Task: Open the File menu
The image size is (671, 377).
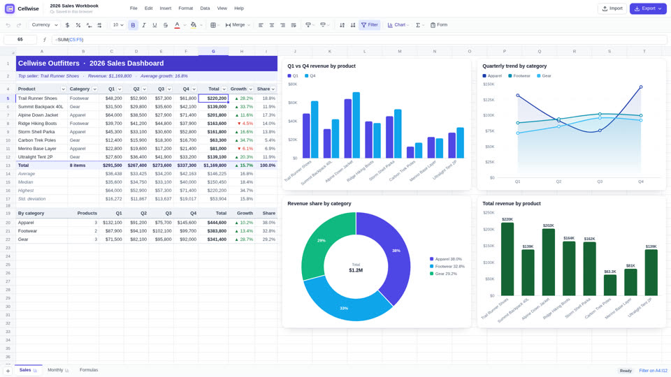Action: pyautogui.click(x=134, y=8)
